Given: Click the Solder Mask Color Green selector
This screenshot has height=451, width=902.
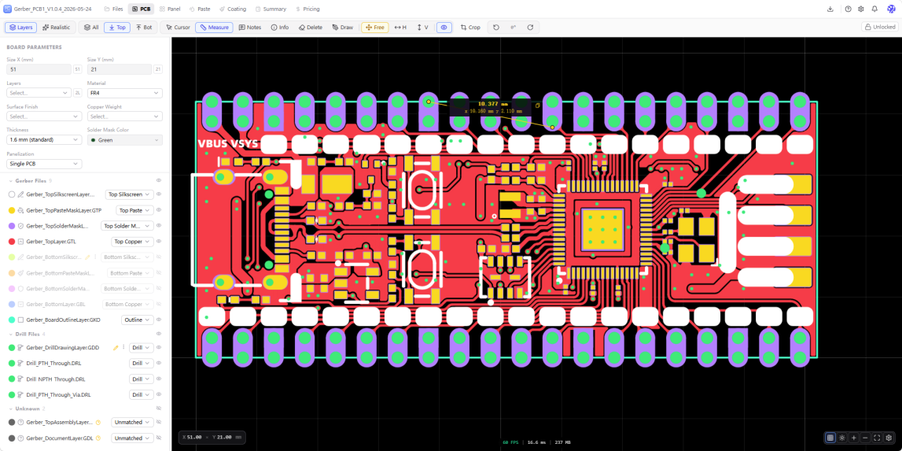Looking at the screenshot, I should pos(125,140).
